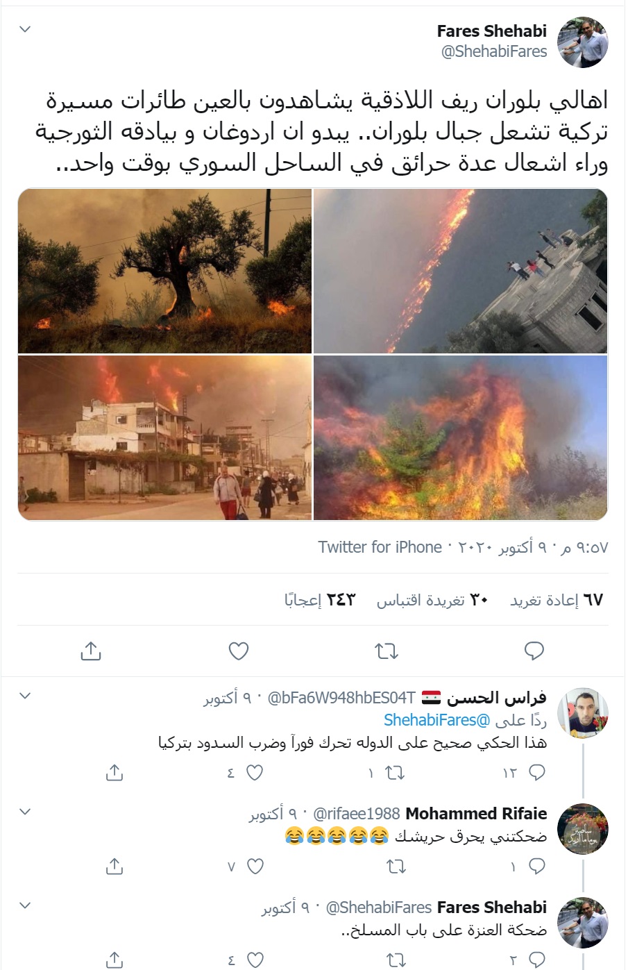Reply to فراس الحسن's comment
Viewport: 628px width, 970px height.
537,772
